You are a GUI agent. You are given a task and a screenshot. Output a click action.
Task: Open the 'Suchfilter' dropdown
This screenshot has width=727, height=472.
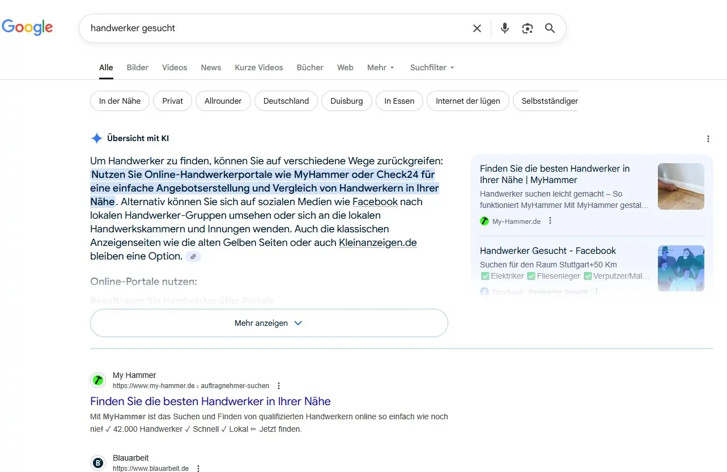point(431,67)
